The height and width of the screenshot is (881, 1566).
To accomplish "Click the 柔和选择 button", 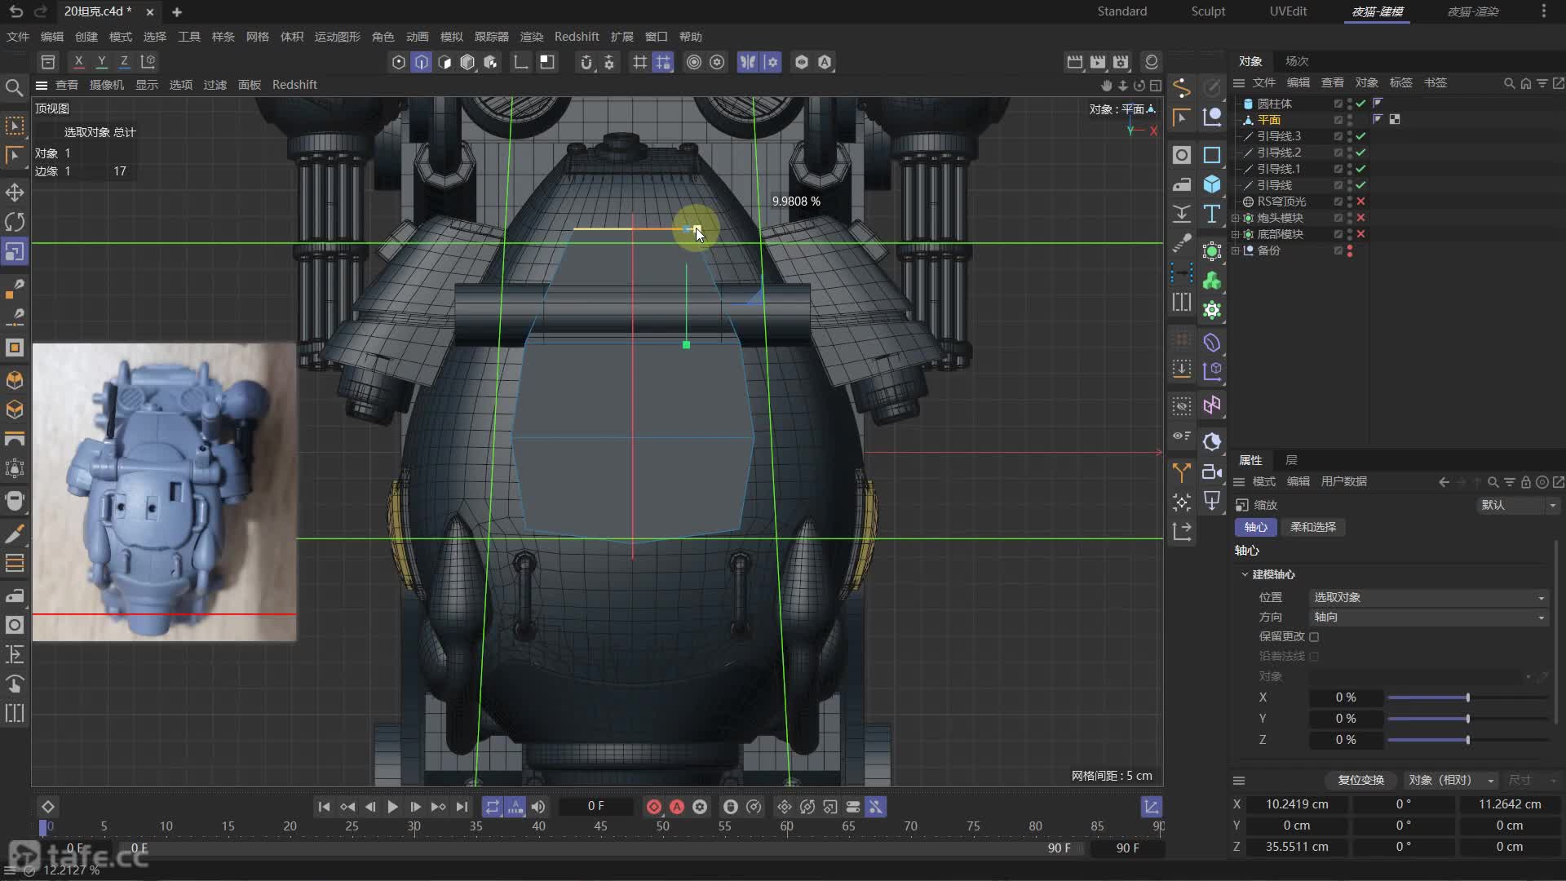I will pyautogui.click(x=1313, y=527).
